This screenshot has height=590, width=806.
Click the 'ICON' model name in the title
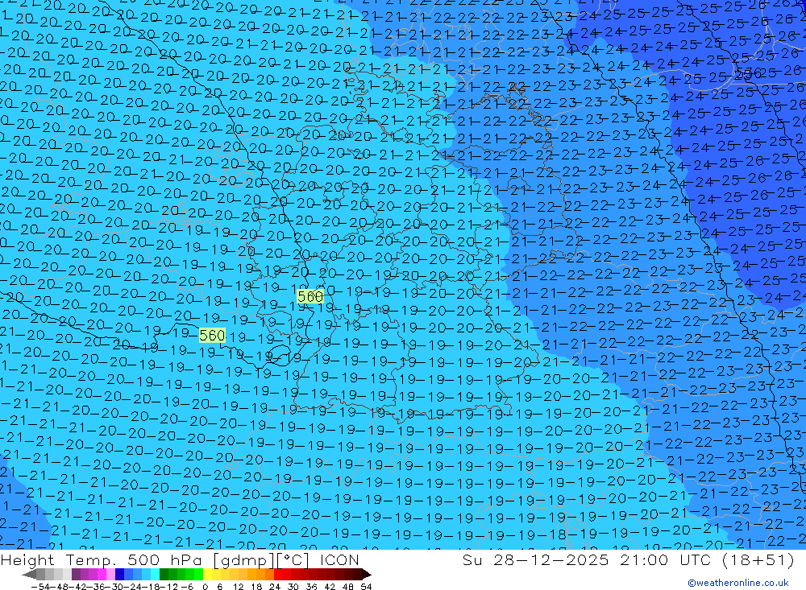click(339, 559)
